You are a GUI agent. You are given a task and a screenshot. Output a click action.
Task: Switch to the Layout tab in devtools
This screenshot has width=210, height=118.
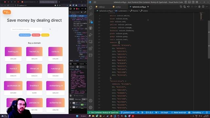tap(82, 64)
